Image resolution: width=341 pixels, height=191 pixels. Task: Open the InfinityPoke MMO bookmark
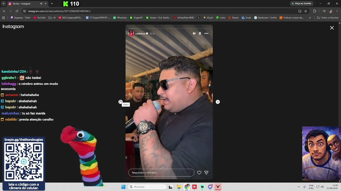(184, 18)
